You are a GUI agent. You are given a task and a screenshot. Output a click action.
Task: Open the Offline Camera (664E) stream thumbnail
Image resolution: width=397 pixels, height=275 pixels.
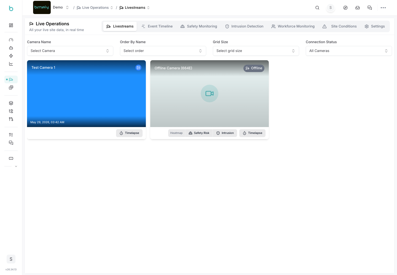210,94
